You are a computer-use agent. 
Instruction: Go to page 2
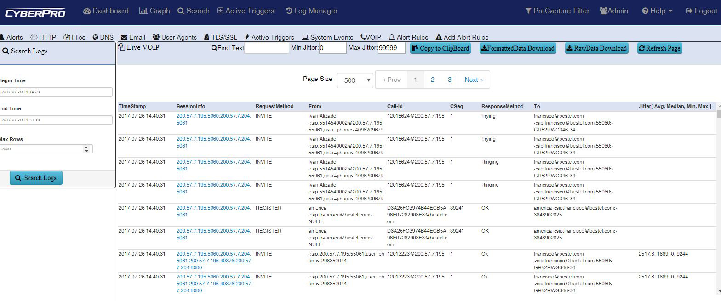tap(433, 80)
